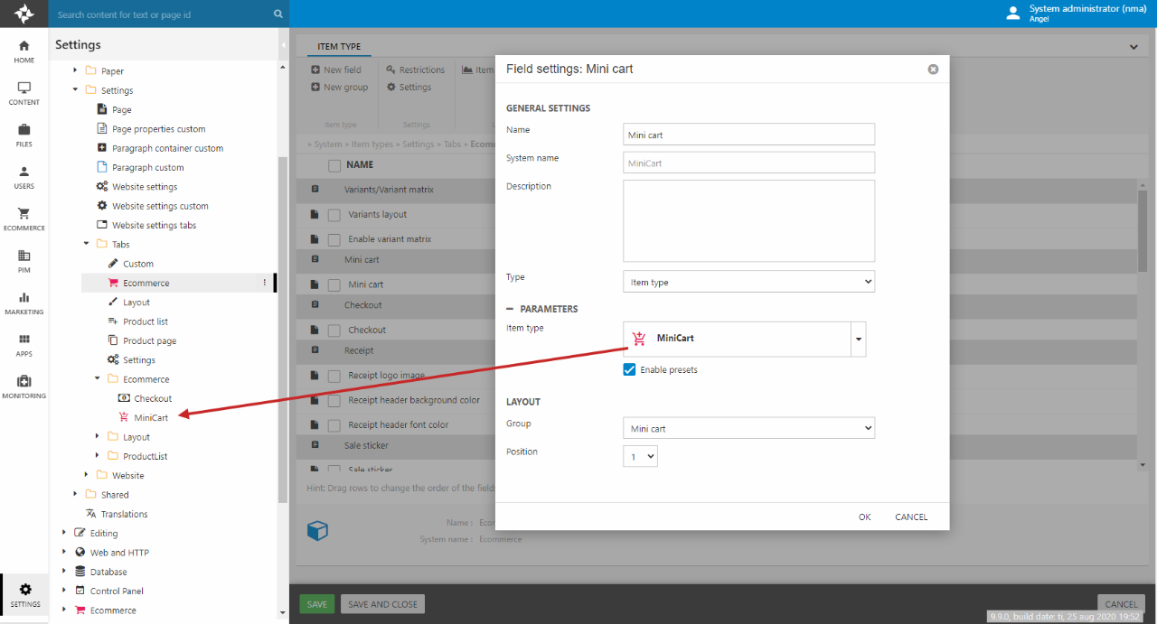
Task: Close the Field settings dialog
Action: coord(933,70)
